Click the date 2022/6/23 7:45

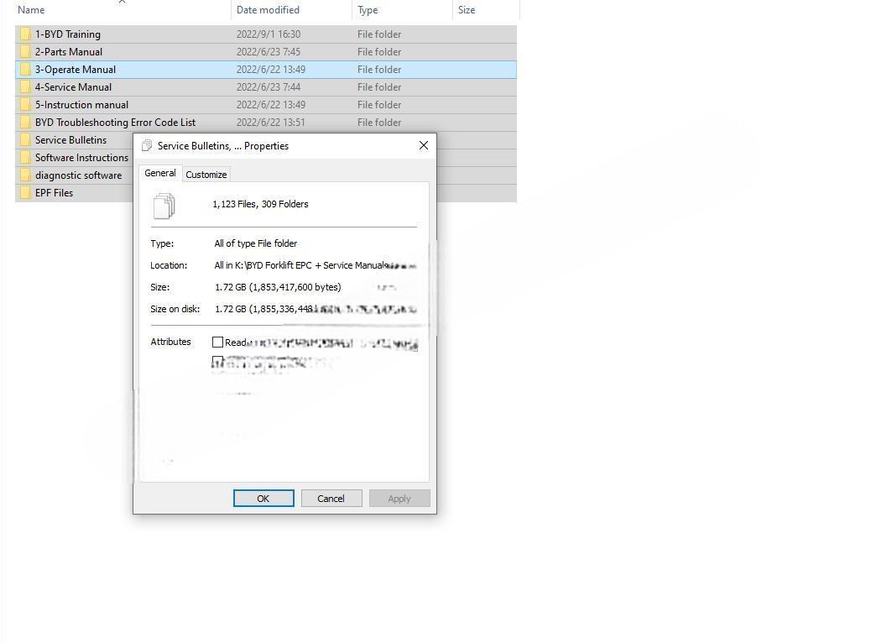coord(269,52)
